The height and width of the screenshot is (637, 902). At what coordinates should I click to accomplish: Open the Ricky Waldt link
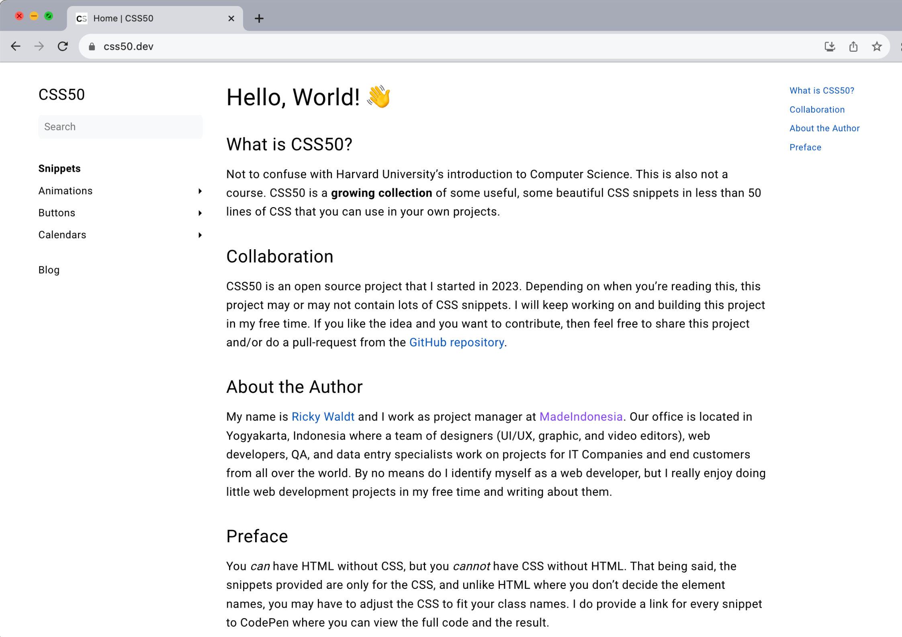click(323, 417)
